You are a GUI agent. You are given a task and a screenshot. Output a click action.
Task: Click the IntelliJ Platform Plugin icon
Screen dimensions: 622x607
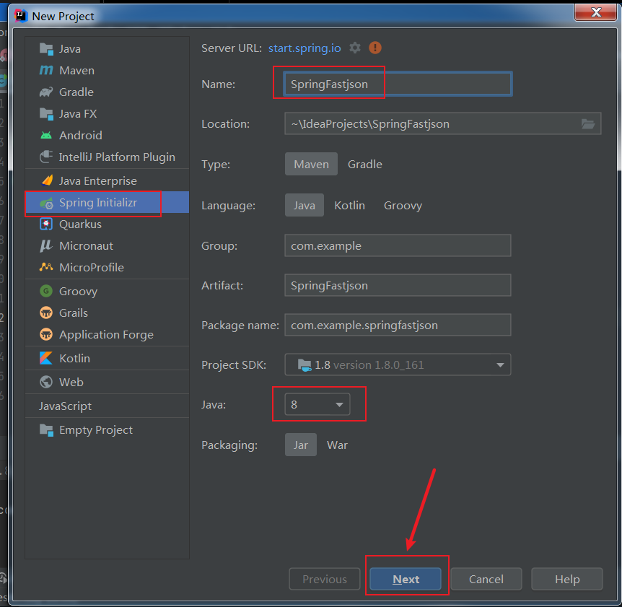tap(46, 157)
